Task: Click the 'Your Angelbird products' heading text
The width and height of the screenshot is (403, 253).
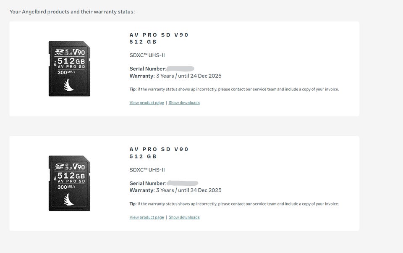Action: tap(72, 11)
